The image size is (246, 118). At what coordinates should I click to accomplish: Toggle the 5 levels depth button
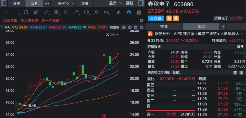(x=241, y=73)
